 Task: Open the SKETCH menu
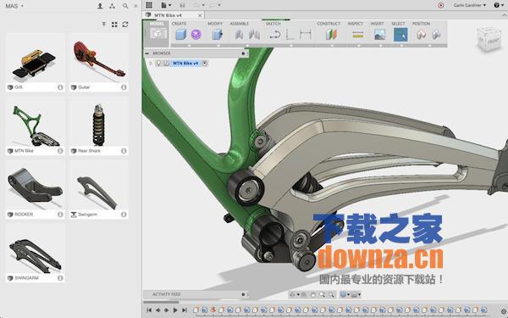(273, 24)
